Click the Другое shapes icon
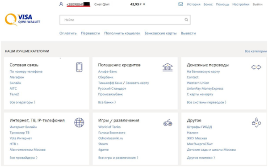 [x=256, y=122]
